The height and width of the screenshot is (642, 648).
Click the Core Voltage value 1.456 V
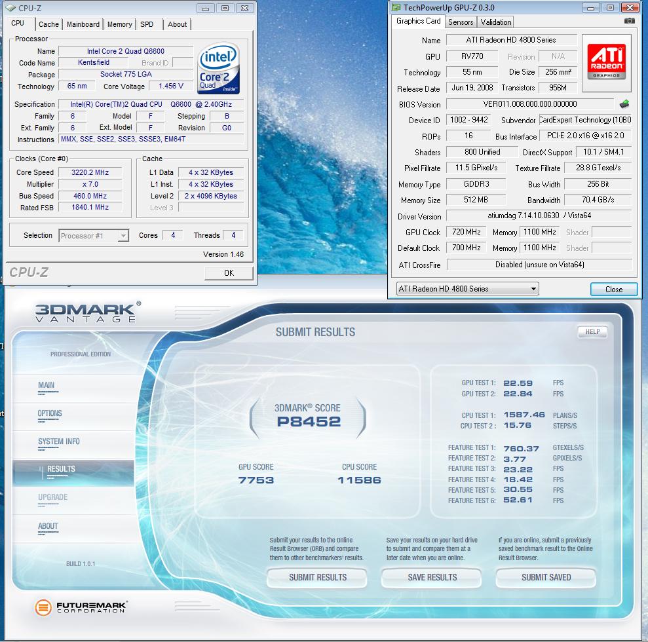pyautogui.click(x=170, y=86)
